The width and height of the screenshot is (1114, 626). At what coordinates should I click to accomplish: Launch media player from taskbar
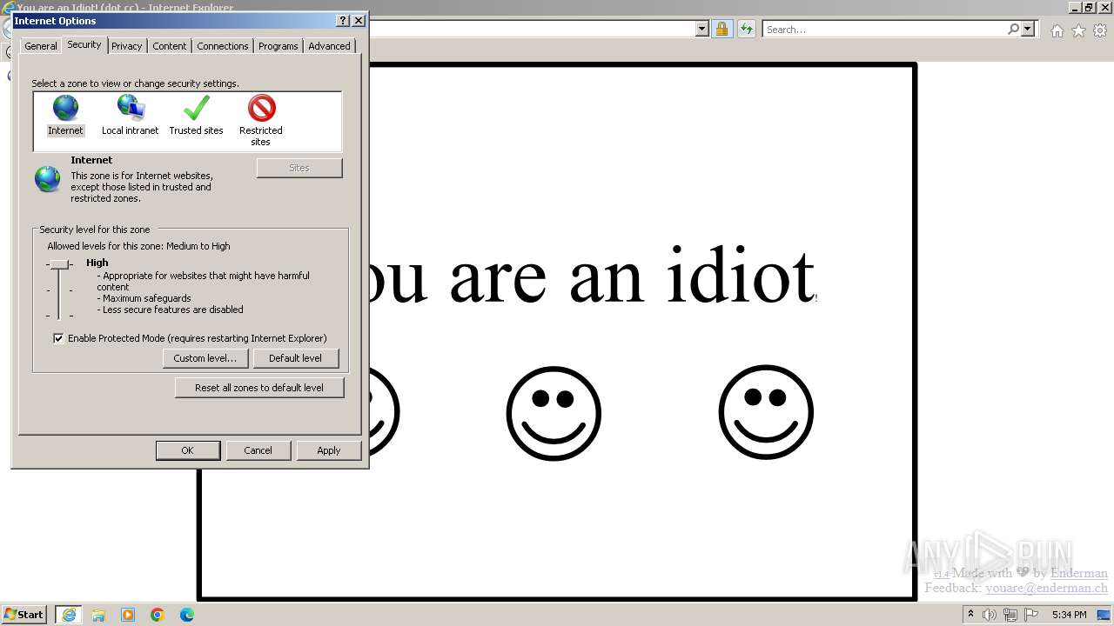tap(128, 615)
